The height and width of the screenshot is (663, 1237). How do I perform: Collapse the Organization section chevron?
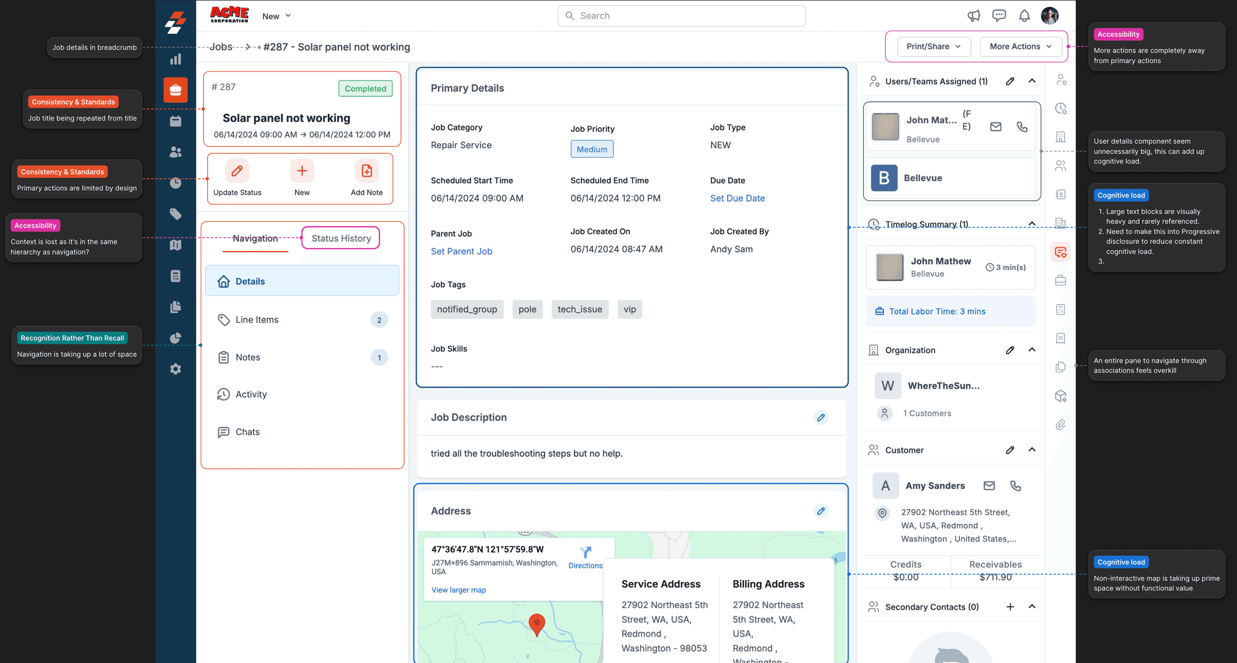coord(1032,350)
